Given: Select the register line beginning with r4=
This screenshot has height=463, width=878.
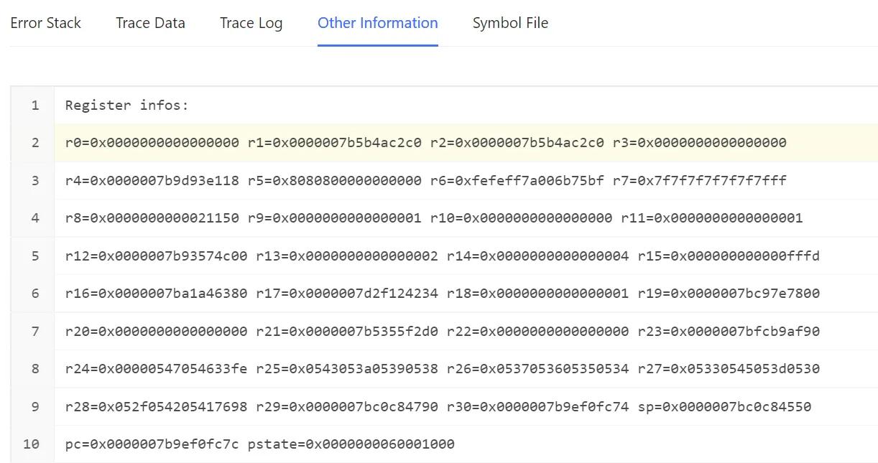Looking at the screenshot, I should 425,180.
